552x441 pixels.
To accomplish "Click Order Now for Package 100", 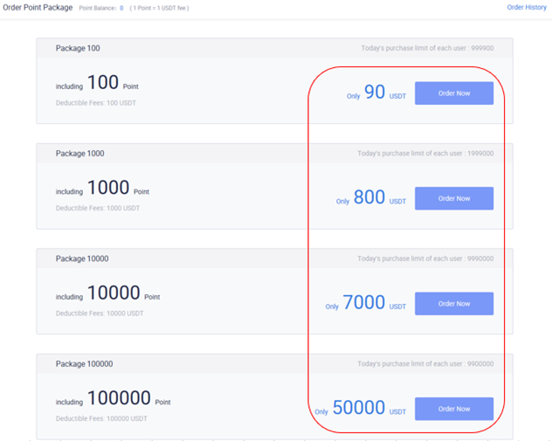I will (454, 93).
